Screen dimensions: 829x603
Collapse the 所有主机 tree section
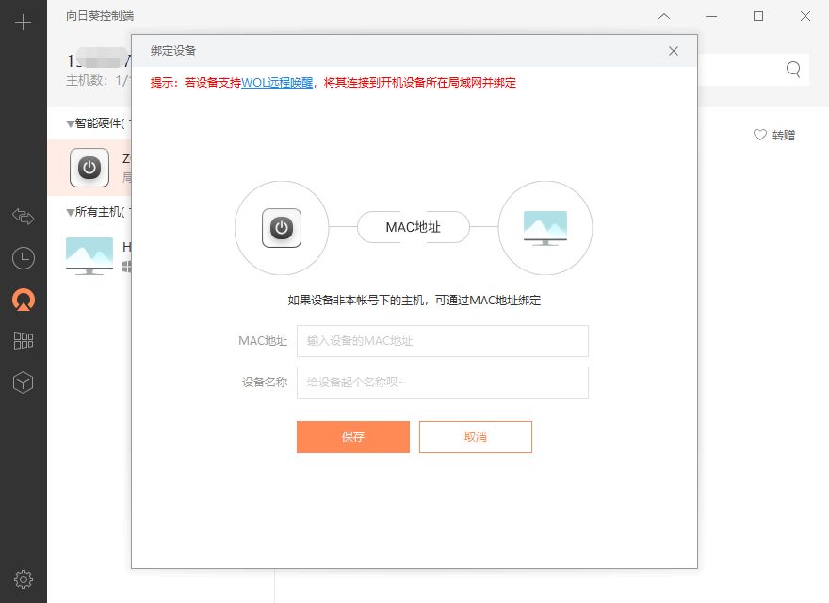pyautogui.click(x=71, y=211)
